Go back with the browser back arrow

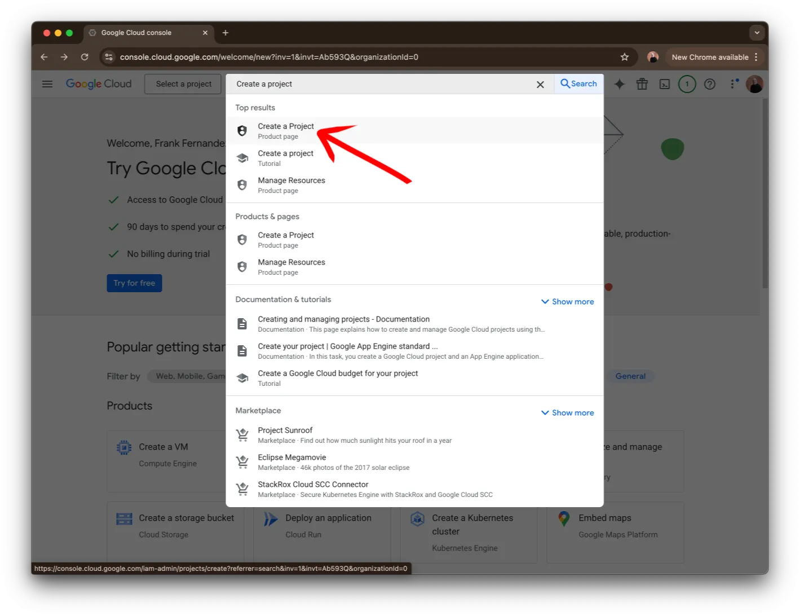[44, 57]
